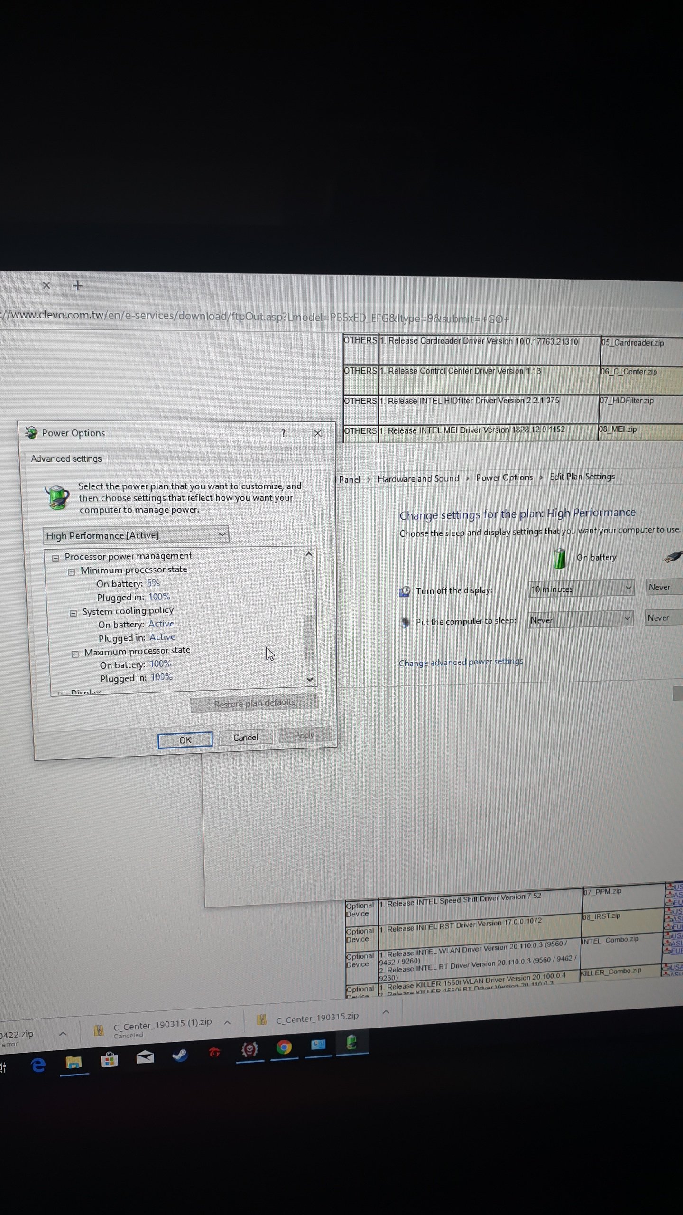Click the C_Center_190315.zip download file name
The width and height of the screenshot is (683, 1215).
coord(317,1018)
